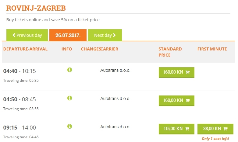Go to Previous day schedule

tap(27, 35)
